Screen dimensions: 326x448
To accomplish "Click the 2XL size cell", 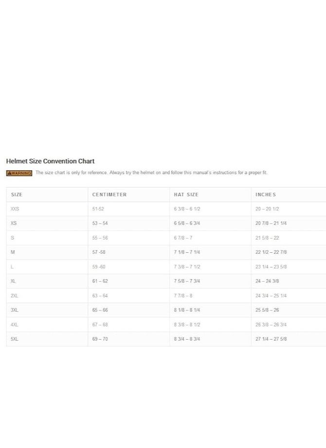I will 47,296.
